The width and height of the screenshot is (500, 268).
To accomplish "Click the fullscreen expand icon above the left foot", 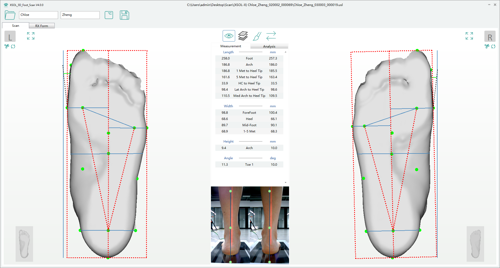I will point(30,36).
